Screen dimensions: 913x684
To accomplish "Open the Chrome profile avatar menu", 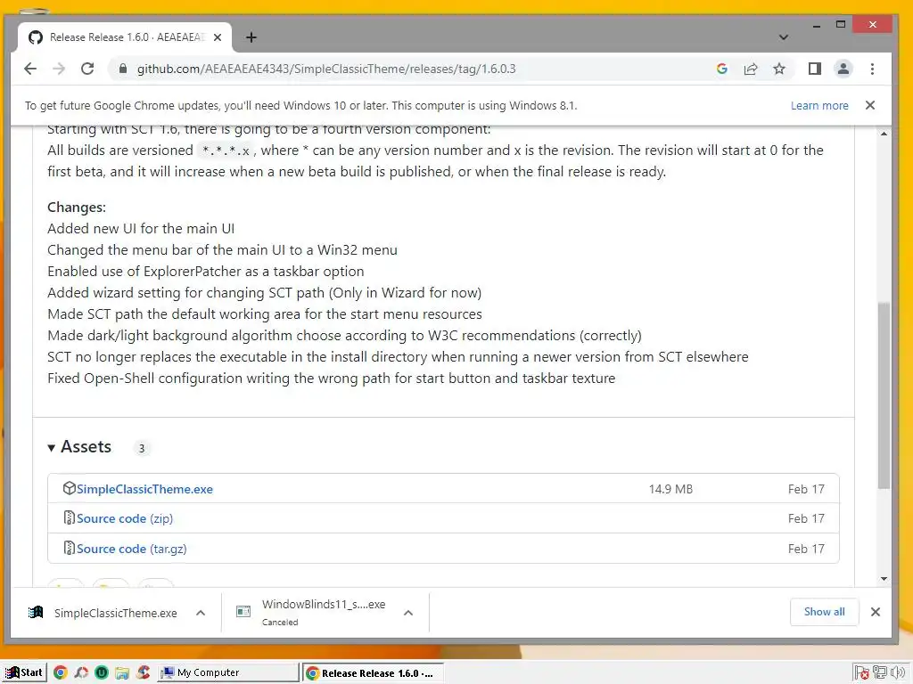I will (x=843, y=69).
